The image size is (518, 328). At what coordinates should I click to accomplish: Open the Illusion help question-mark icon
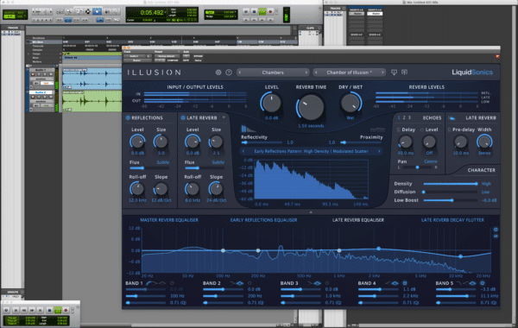tap(229, 73)
